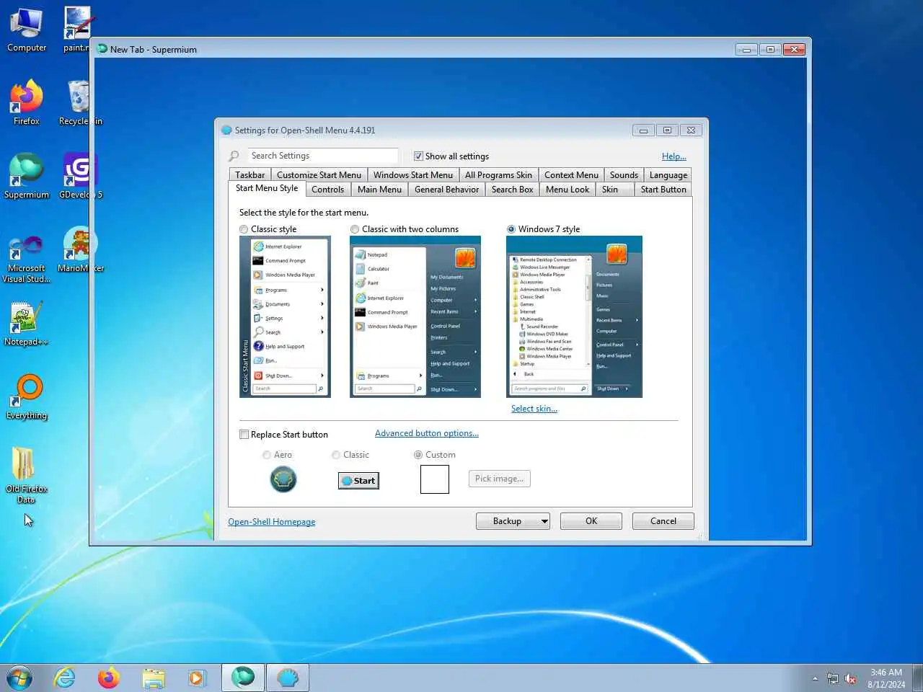Screen dimensions: 923x692
Task: Select the Windows 7 style radio button
Action: point(511,229)
